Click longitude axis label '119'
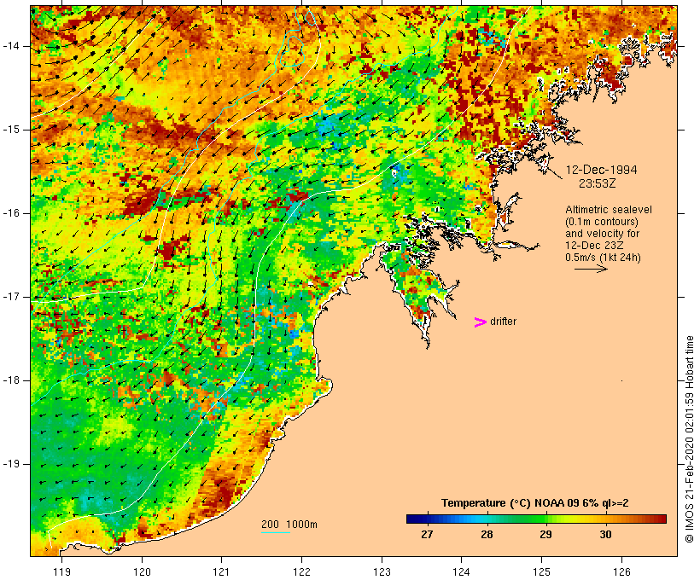The height and width of the screenshot is (580, 700). (x=61, y=572)
